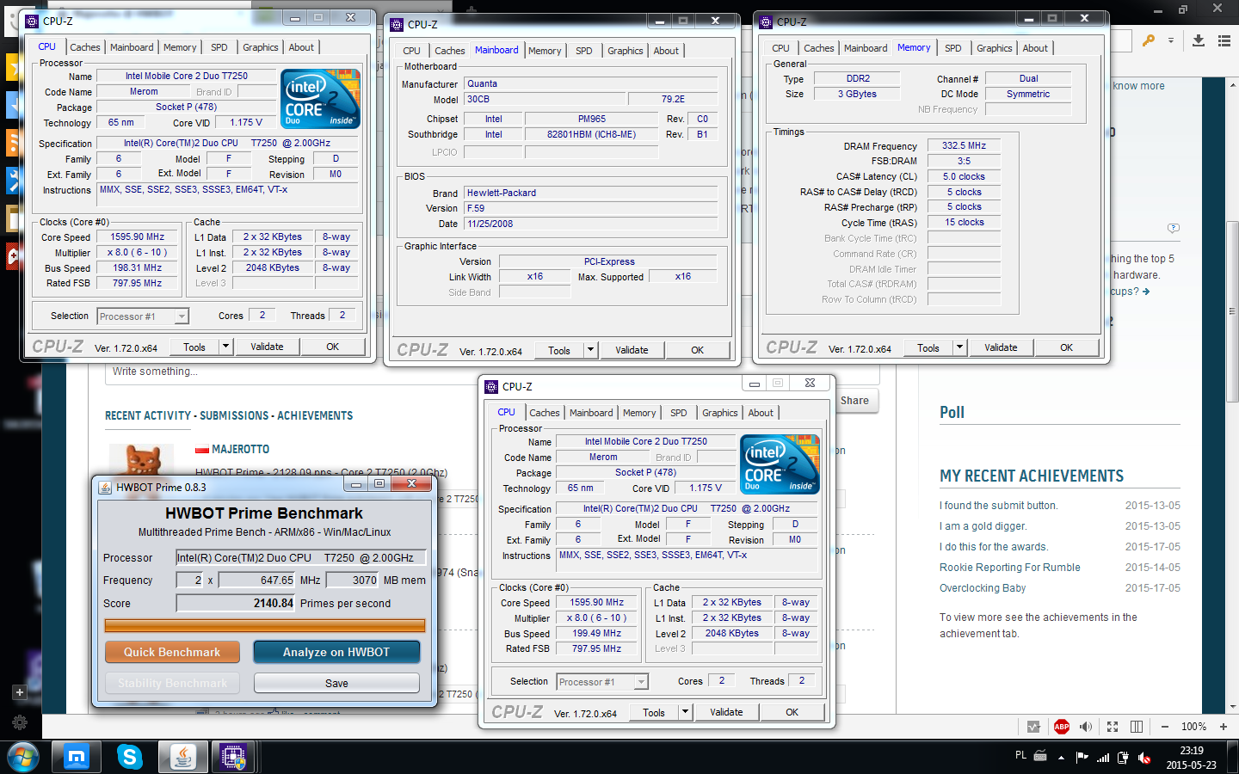Click the resource monitor icon left of ABP
This screenshot has height=774, width=1239.
tap(1033, 727)
